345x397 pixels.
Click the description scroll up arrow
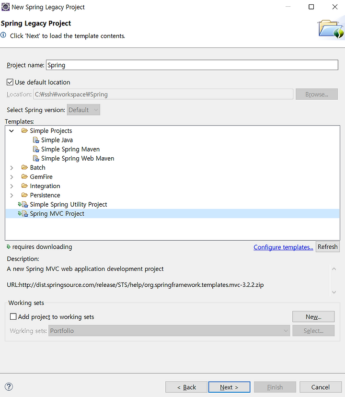pyautogui.click(x=334, y=269)
